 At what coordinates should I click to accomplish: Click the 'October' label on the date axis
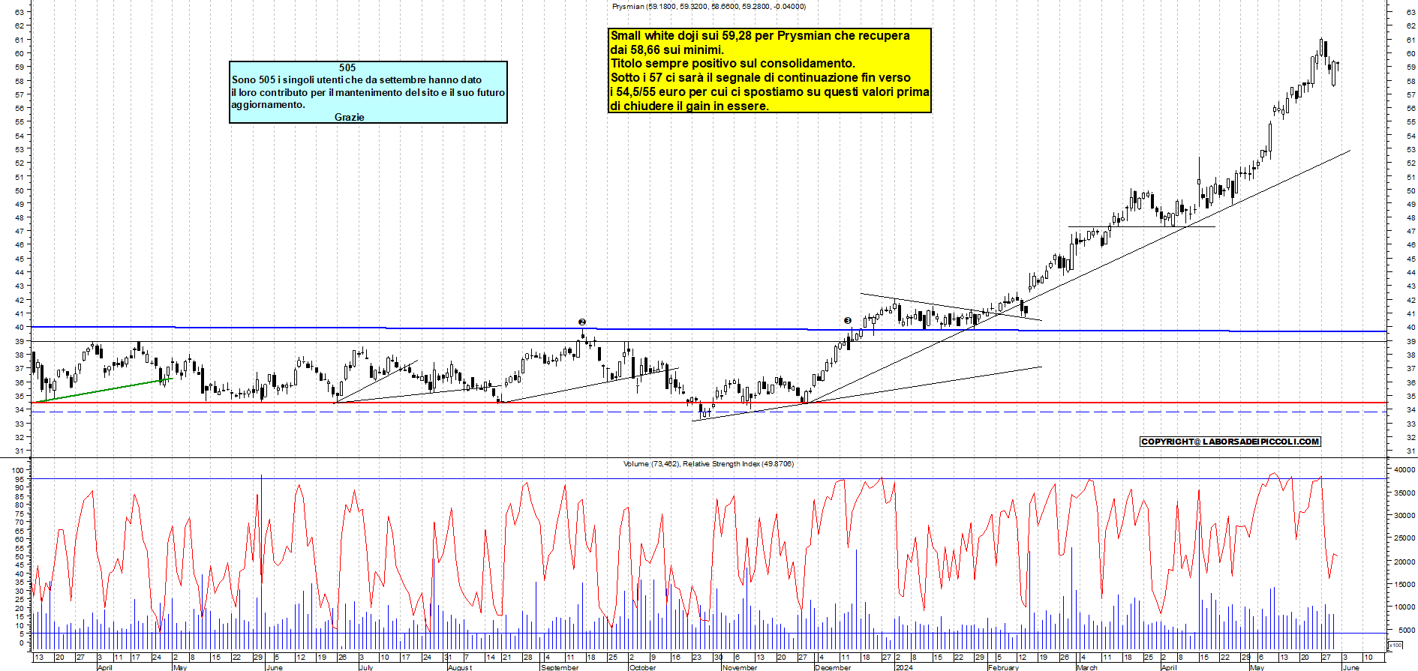(x=643, y=667)
